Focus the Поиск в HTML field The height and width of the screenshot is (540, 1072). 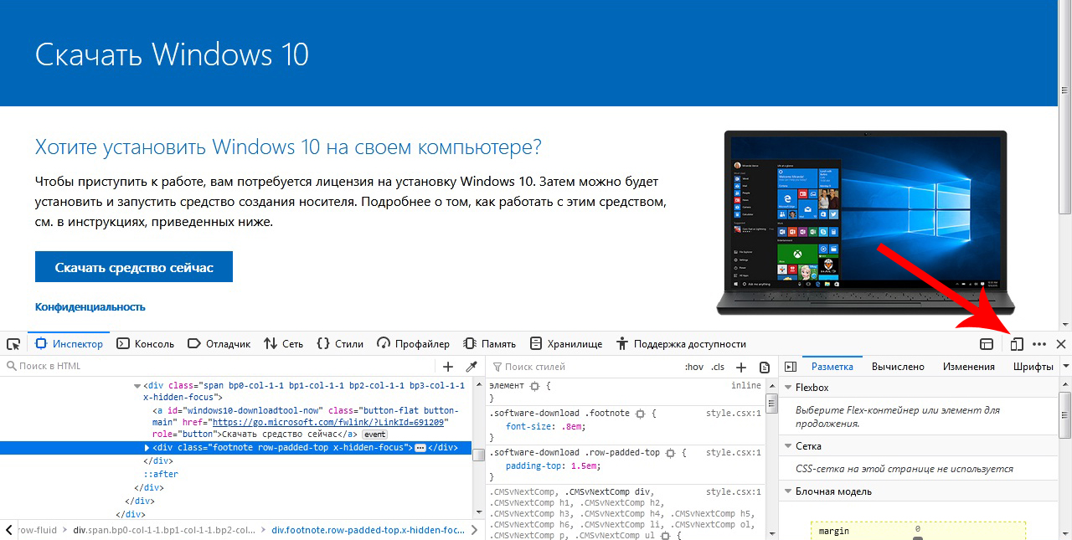[218, 367]
